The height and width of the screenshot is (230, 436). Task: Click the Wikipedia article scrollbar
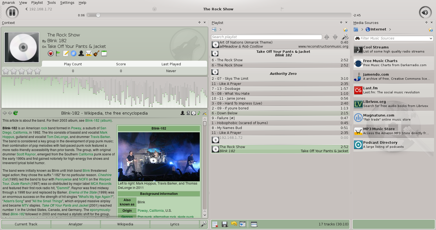205,167
